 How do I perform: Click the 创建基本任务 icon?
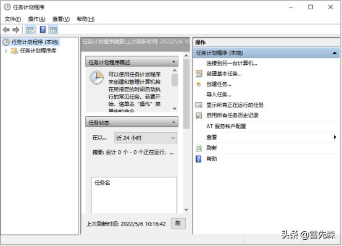pyautogui.click(x=199, y=74)
